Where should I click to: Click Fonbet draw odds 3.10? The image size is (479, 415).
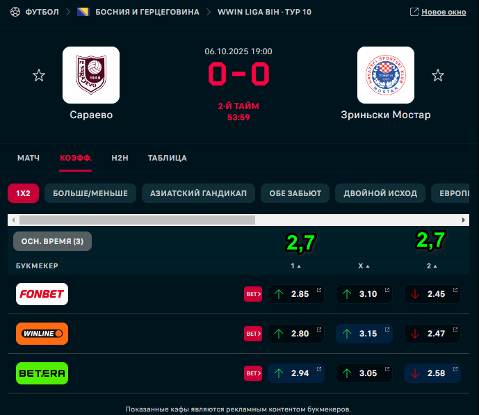point(364,294)
